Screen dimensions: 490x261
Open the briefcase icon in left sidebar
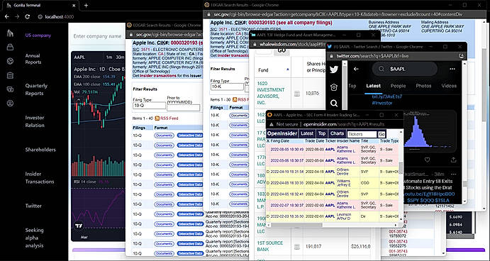tap(10, 75)
